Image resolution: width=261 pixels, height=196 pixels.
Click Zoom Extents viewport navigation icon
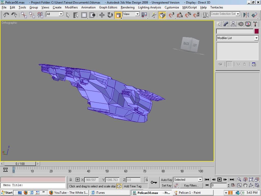coord(251,179)
